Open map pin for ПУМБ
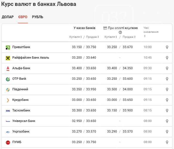Viewport: 174px width, 149px height. (x=167, y=142)
